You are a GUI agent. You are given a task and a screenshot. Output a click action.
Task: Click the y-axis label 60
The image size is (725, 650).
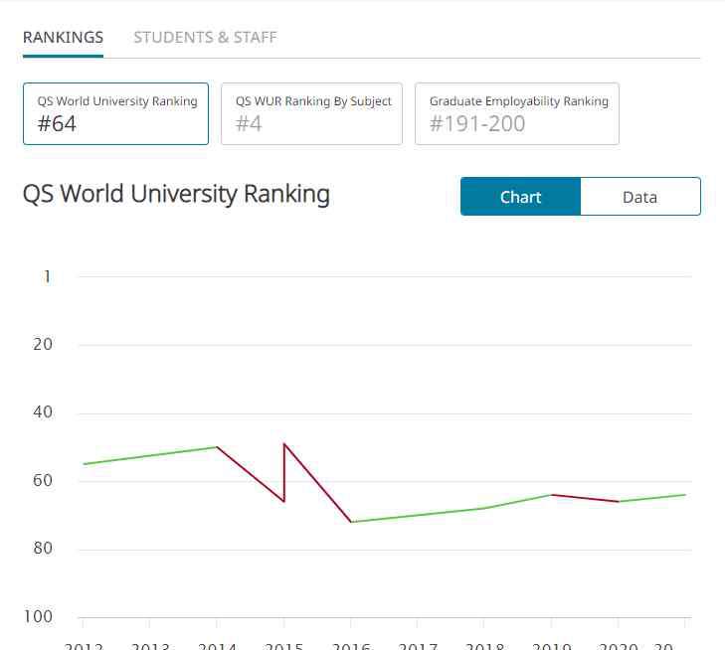click(43, 480)
